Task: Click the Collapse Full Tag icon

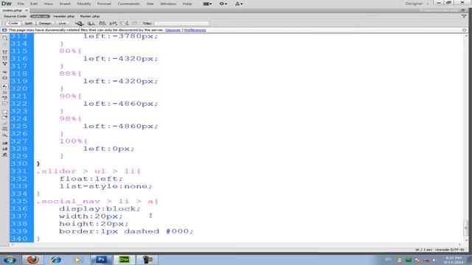Action: [x=4, y=52]
